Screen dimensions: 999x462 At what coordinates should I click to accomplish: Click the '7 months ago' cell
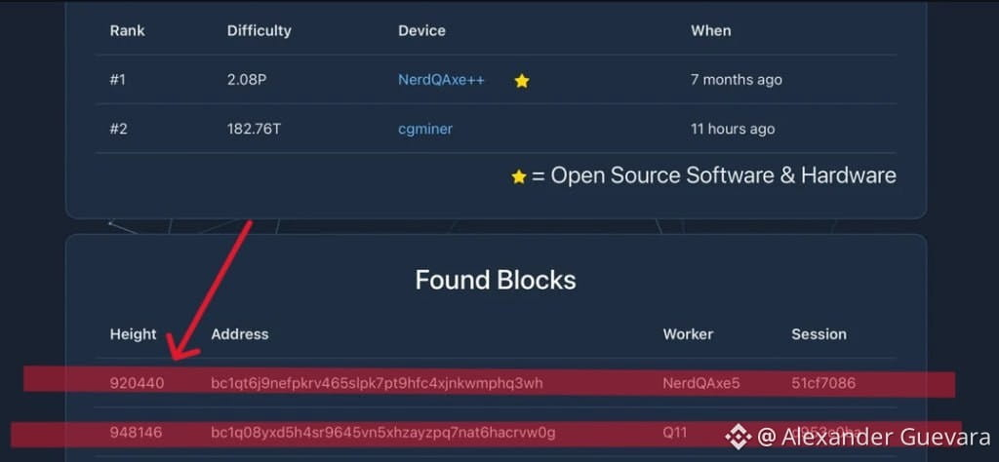click(737, 80)
